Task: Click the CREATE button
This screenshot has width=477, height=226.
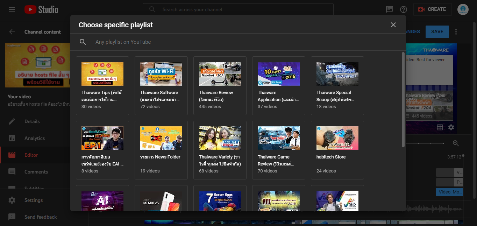Action: click(x=432, y=9)
